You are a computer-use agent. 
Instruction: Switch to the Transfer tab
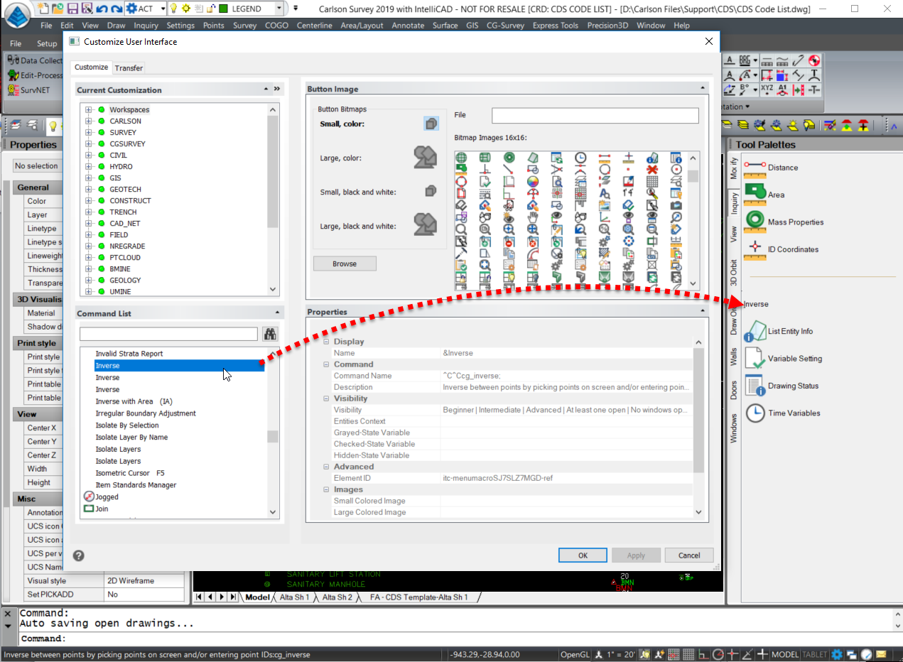point(129,67)
